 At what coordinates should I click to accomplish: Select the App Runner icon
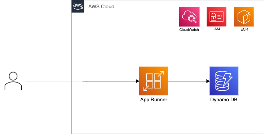pyautogui.click(x=154, y=81)
